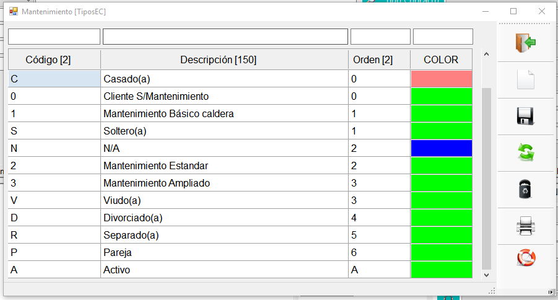Maximize the Mantenimiento [TiposEC] window
Image resolution: width=558 pixels, height=300 pixels.
[x=513, y=11]
